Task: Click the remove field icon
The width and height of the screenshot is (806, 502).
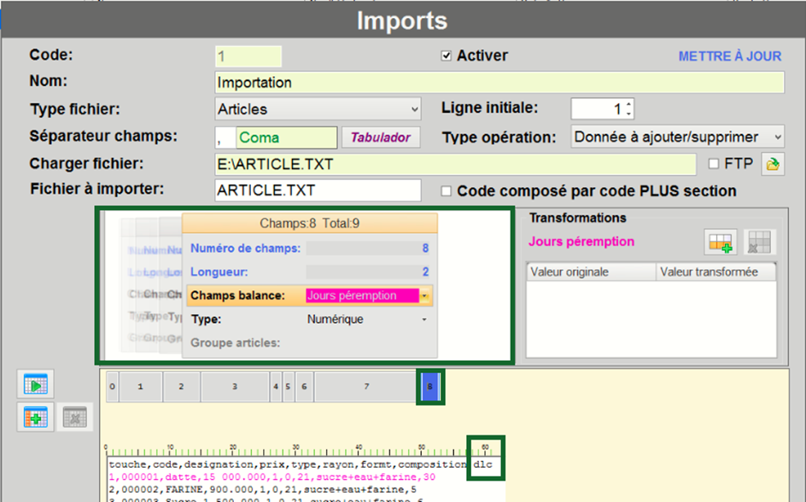Action: 73,417
